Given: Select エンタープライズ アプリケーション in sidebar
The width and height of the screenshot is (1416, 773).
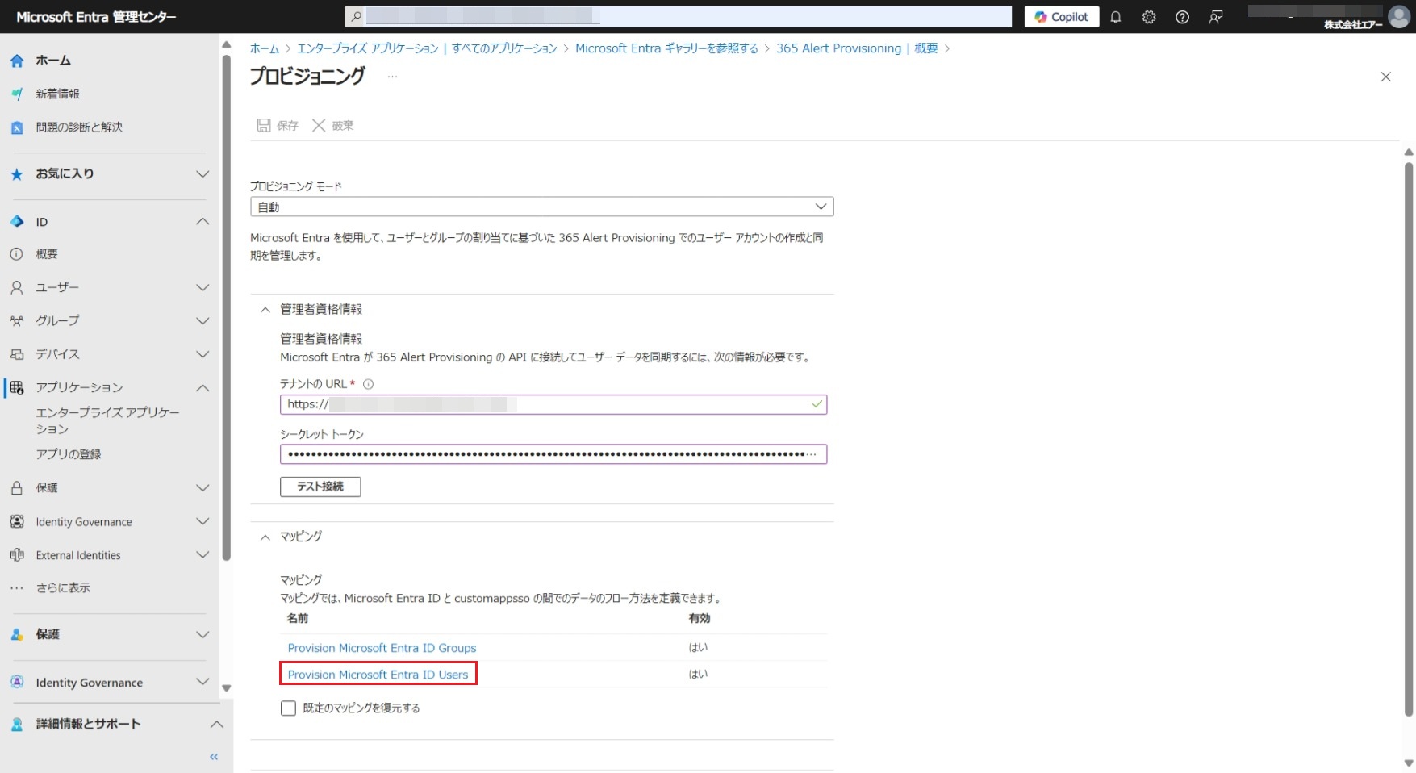Looking at the screenshot, I should click(x=107, y=420).
